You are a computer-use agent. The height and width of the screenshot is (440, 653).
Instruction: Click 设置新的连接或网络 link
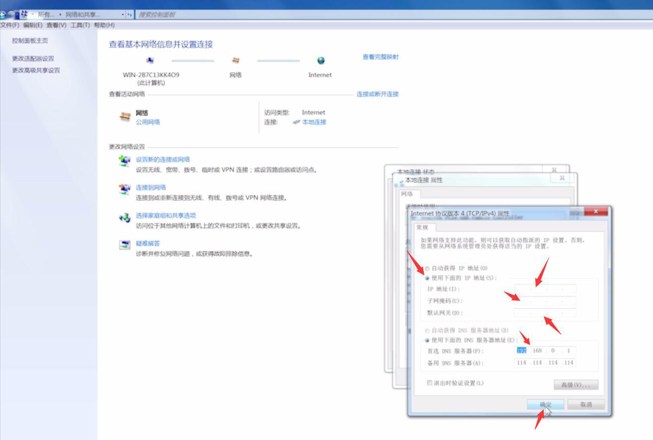tap(163, 160)
